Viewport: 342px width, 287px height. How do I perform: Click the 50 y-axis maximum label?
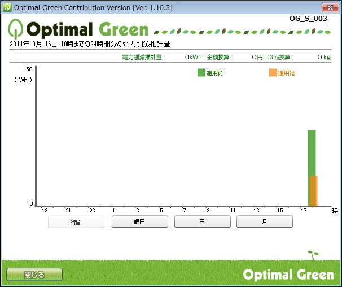coord(29,69)
